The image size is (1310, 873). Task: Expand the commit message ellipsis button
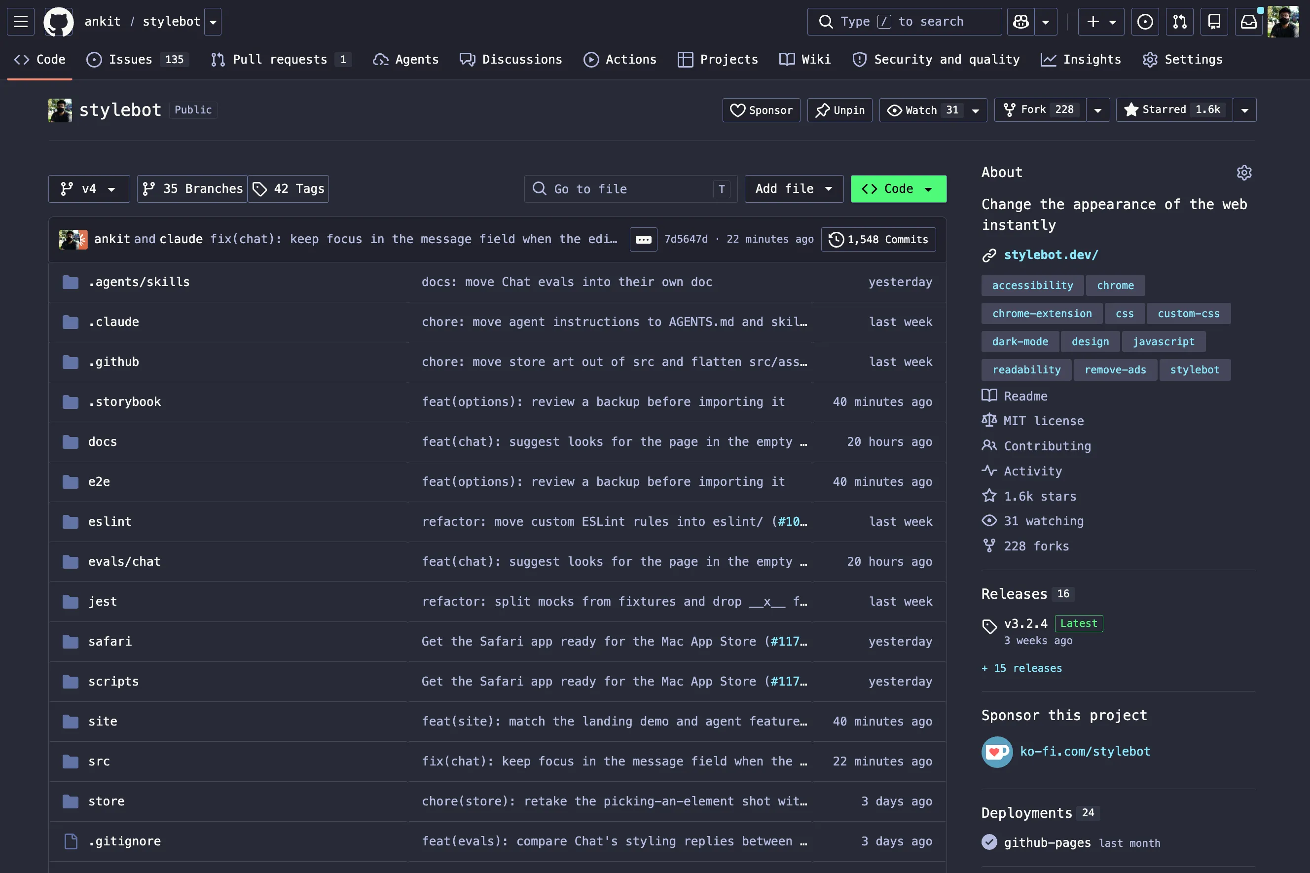[x=643, y=239]
